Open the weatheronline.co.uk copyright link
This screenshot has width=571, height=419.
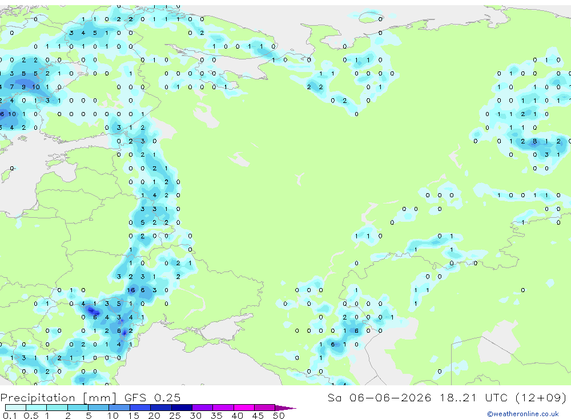(x=523, y=414)
